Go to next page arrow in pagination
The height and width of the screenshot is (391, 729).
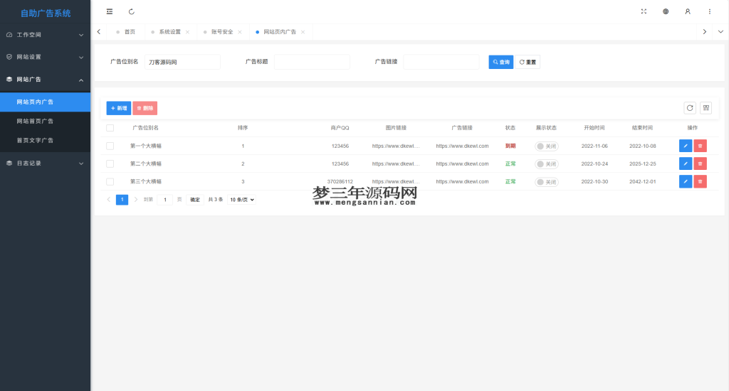tap(136, 200)
